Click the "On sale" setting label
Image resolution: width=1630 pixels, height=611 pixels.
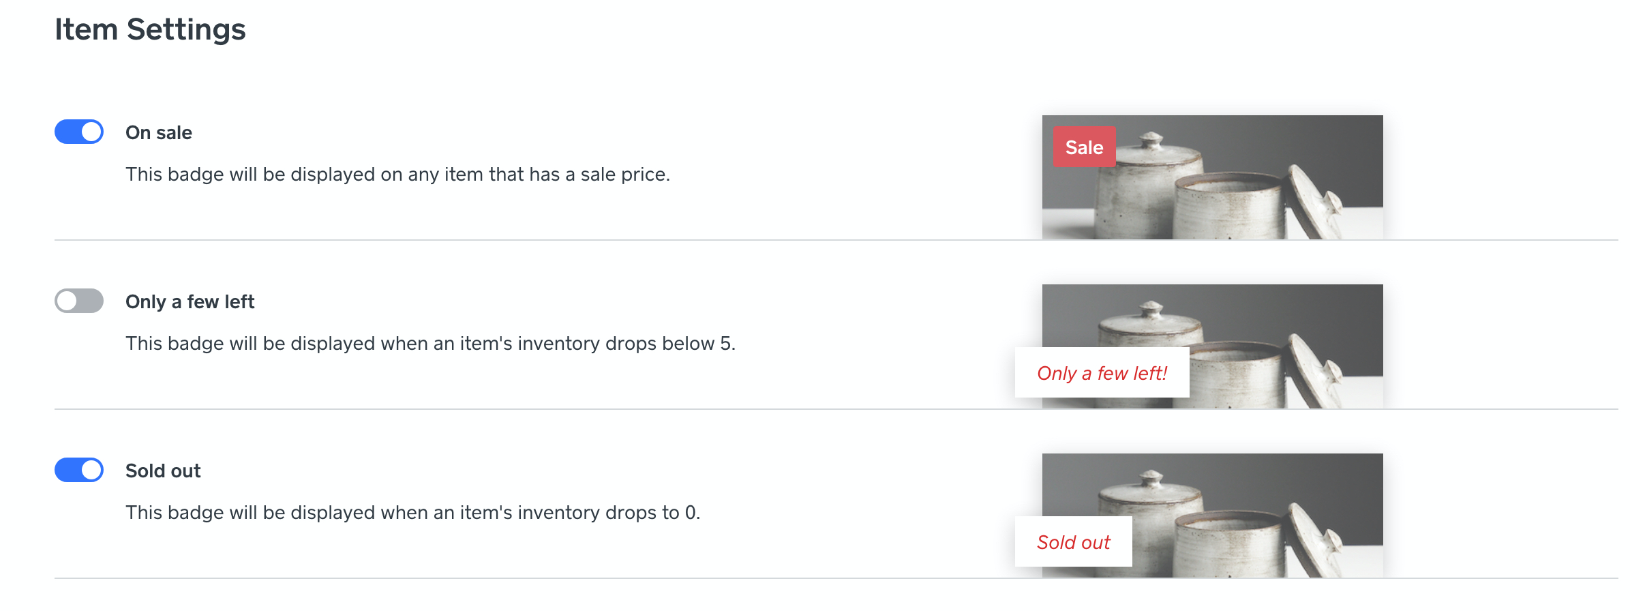(159, 132)
